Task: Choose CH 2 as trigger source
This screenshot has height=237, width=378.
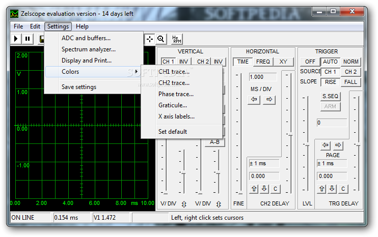Action: pyautogui.click(x=351, y=72)
